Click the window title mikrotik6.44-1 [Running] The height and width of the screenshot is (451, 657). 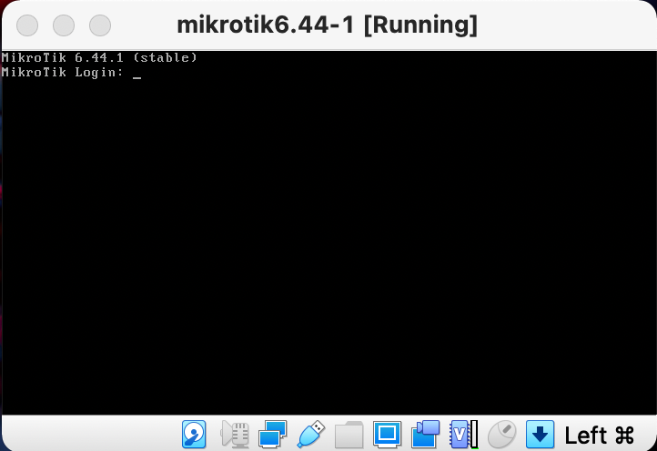[328, 25]
